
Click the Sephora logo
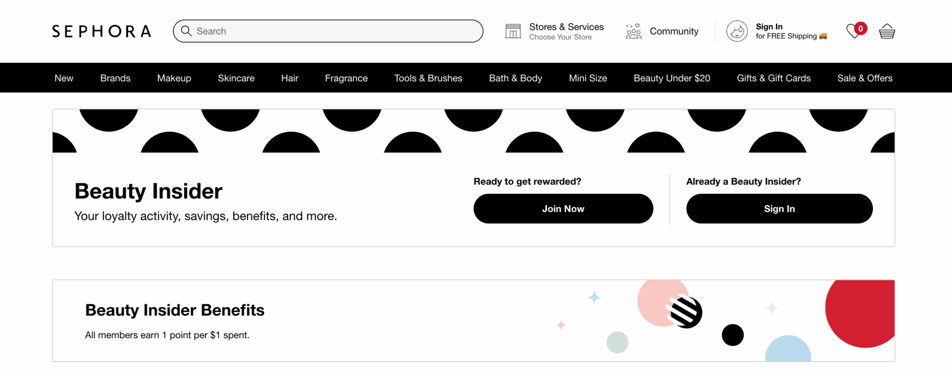(102, 31)
